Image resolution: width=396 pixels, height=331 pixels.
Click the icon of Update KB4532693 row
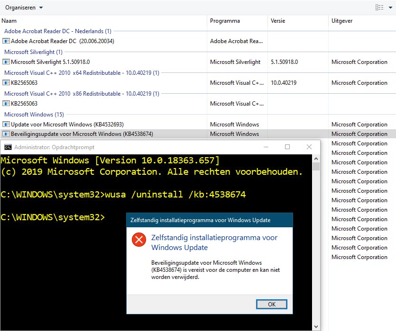click(6, 124)
